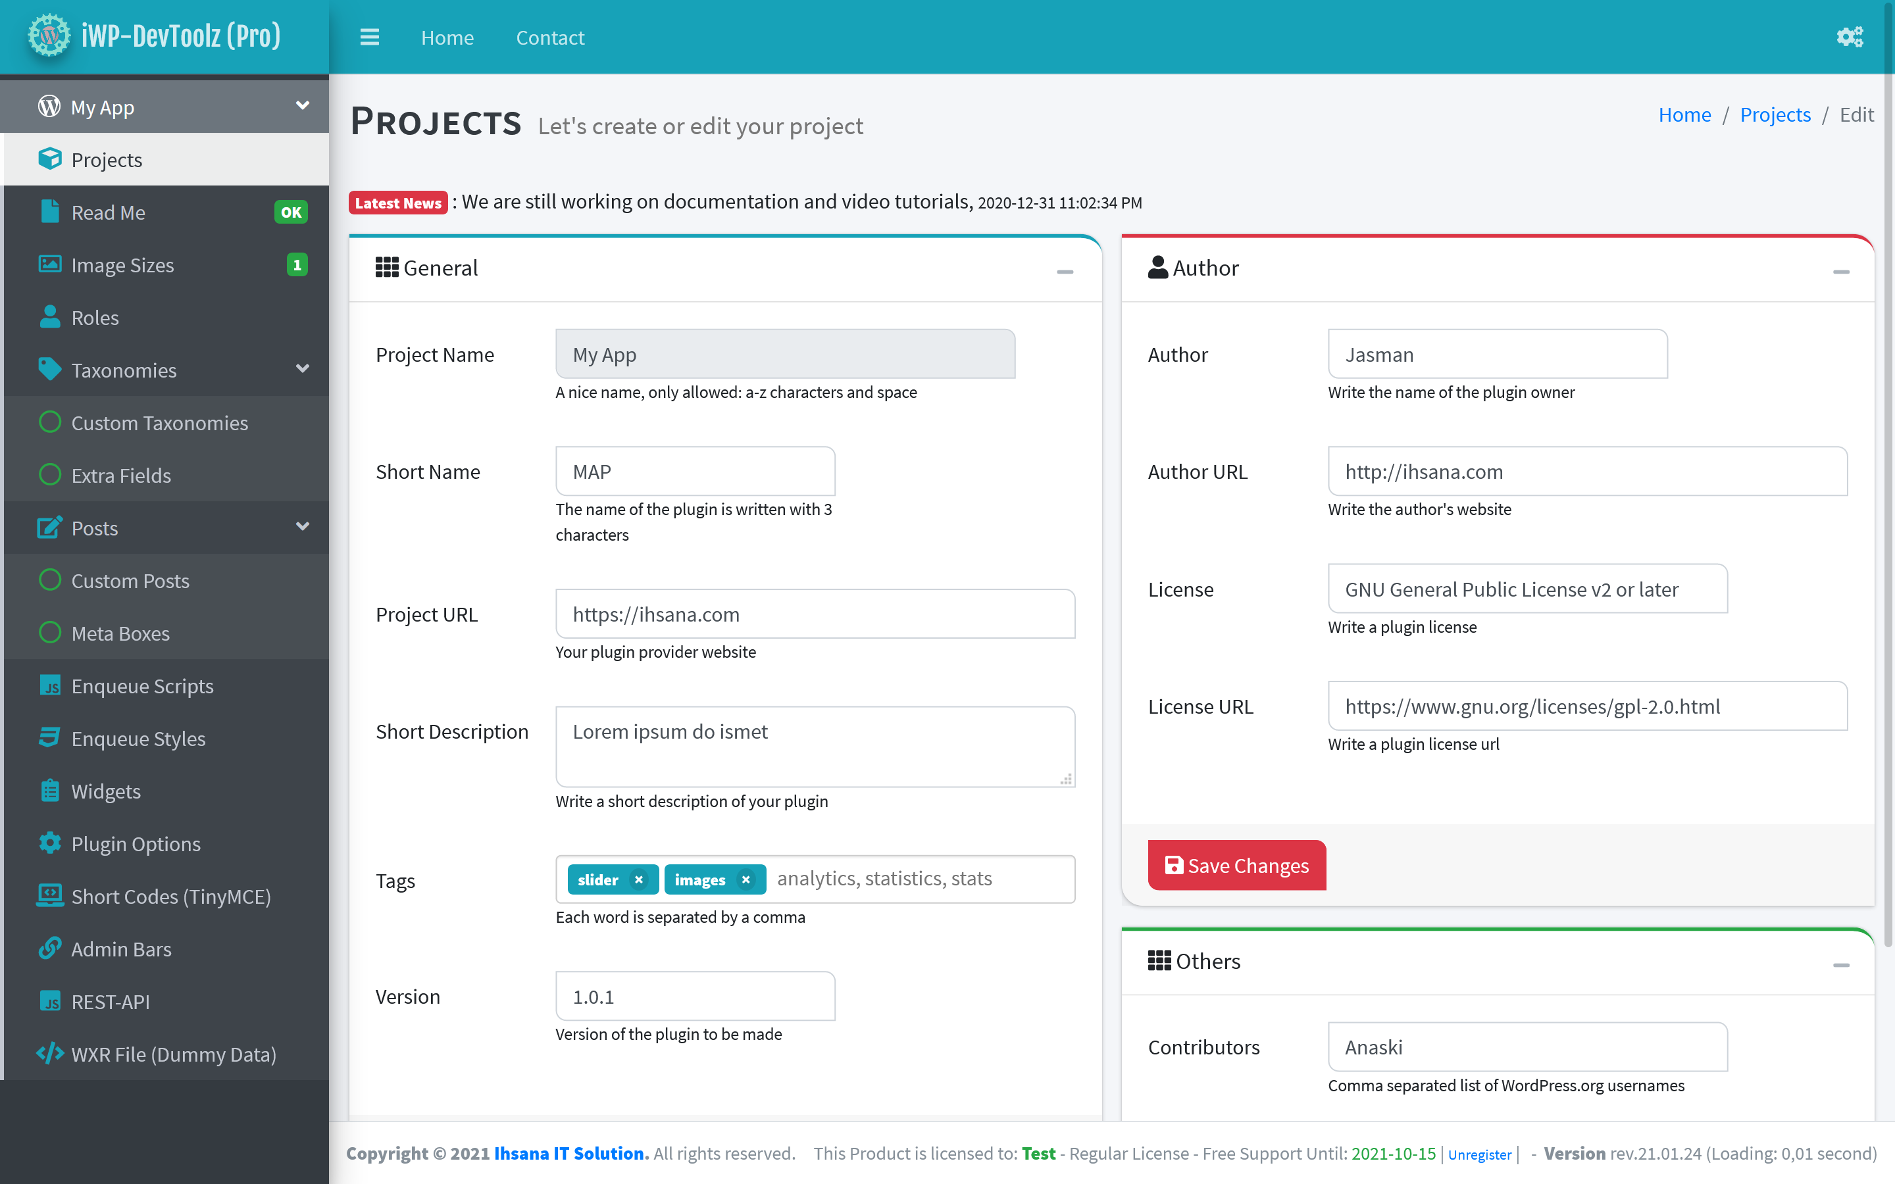Open the settings gears icon in top bar
This screenshot has height=1184, width=1895.
coord(1850,37)
